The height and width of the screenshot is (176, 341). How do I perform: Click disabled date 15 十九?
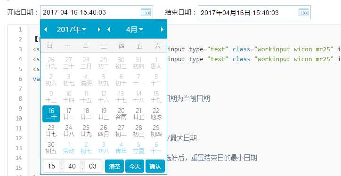coord(156,97)
